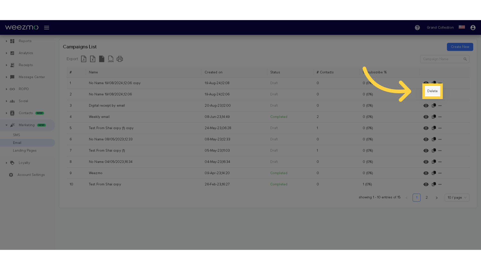Click the next page arrow button
Screen dimensions: 481x270
click(x=437, y=197)
